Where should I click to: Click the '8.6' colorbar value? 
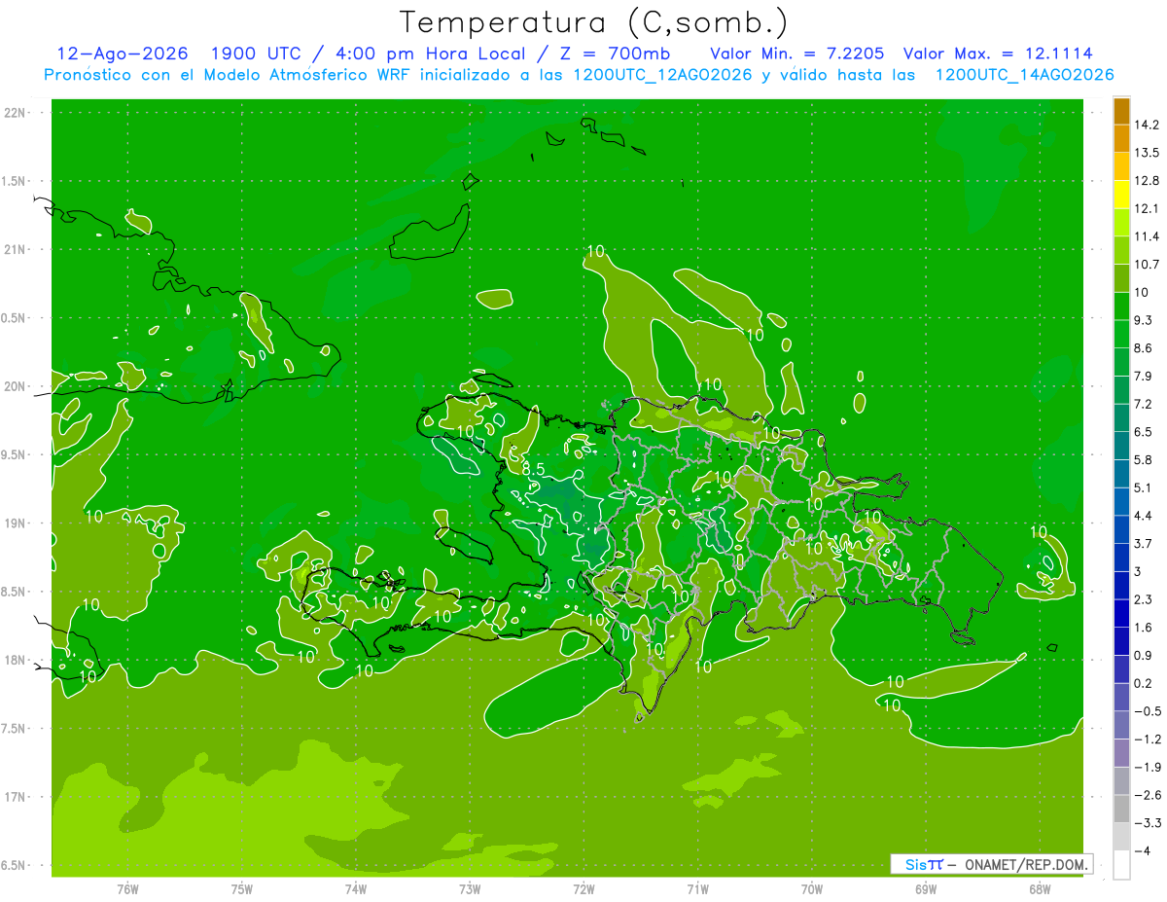click(x=1143, y=347)
